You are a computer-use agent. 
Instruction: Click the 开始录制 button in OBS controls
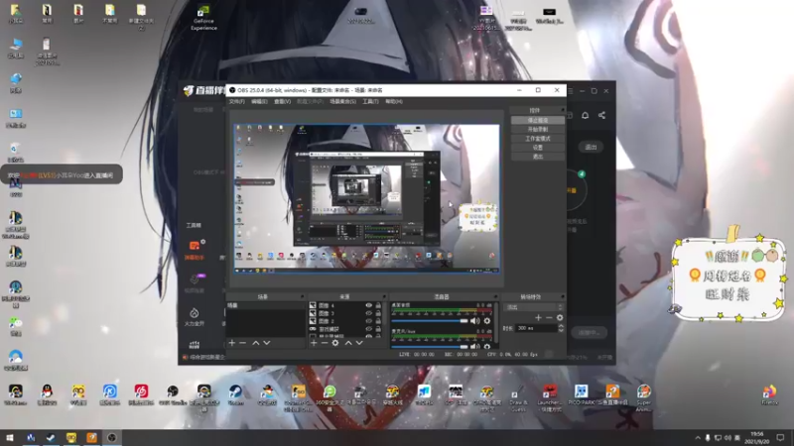pos(538,130)
